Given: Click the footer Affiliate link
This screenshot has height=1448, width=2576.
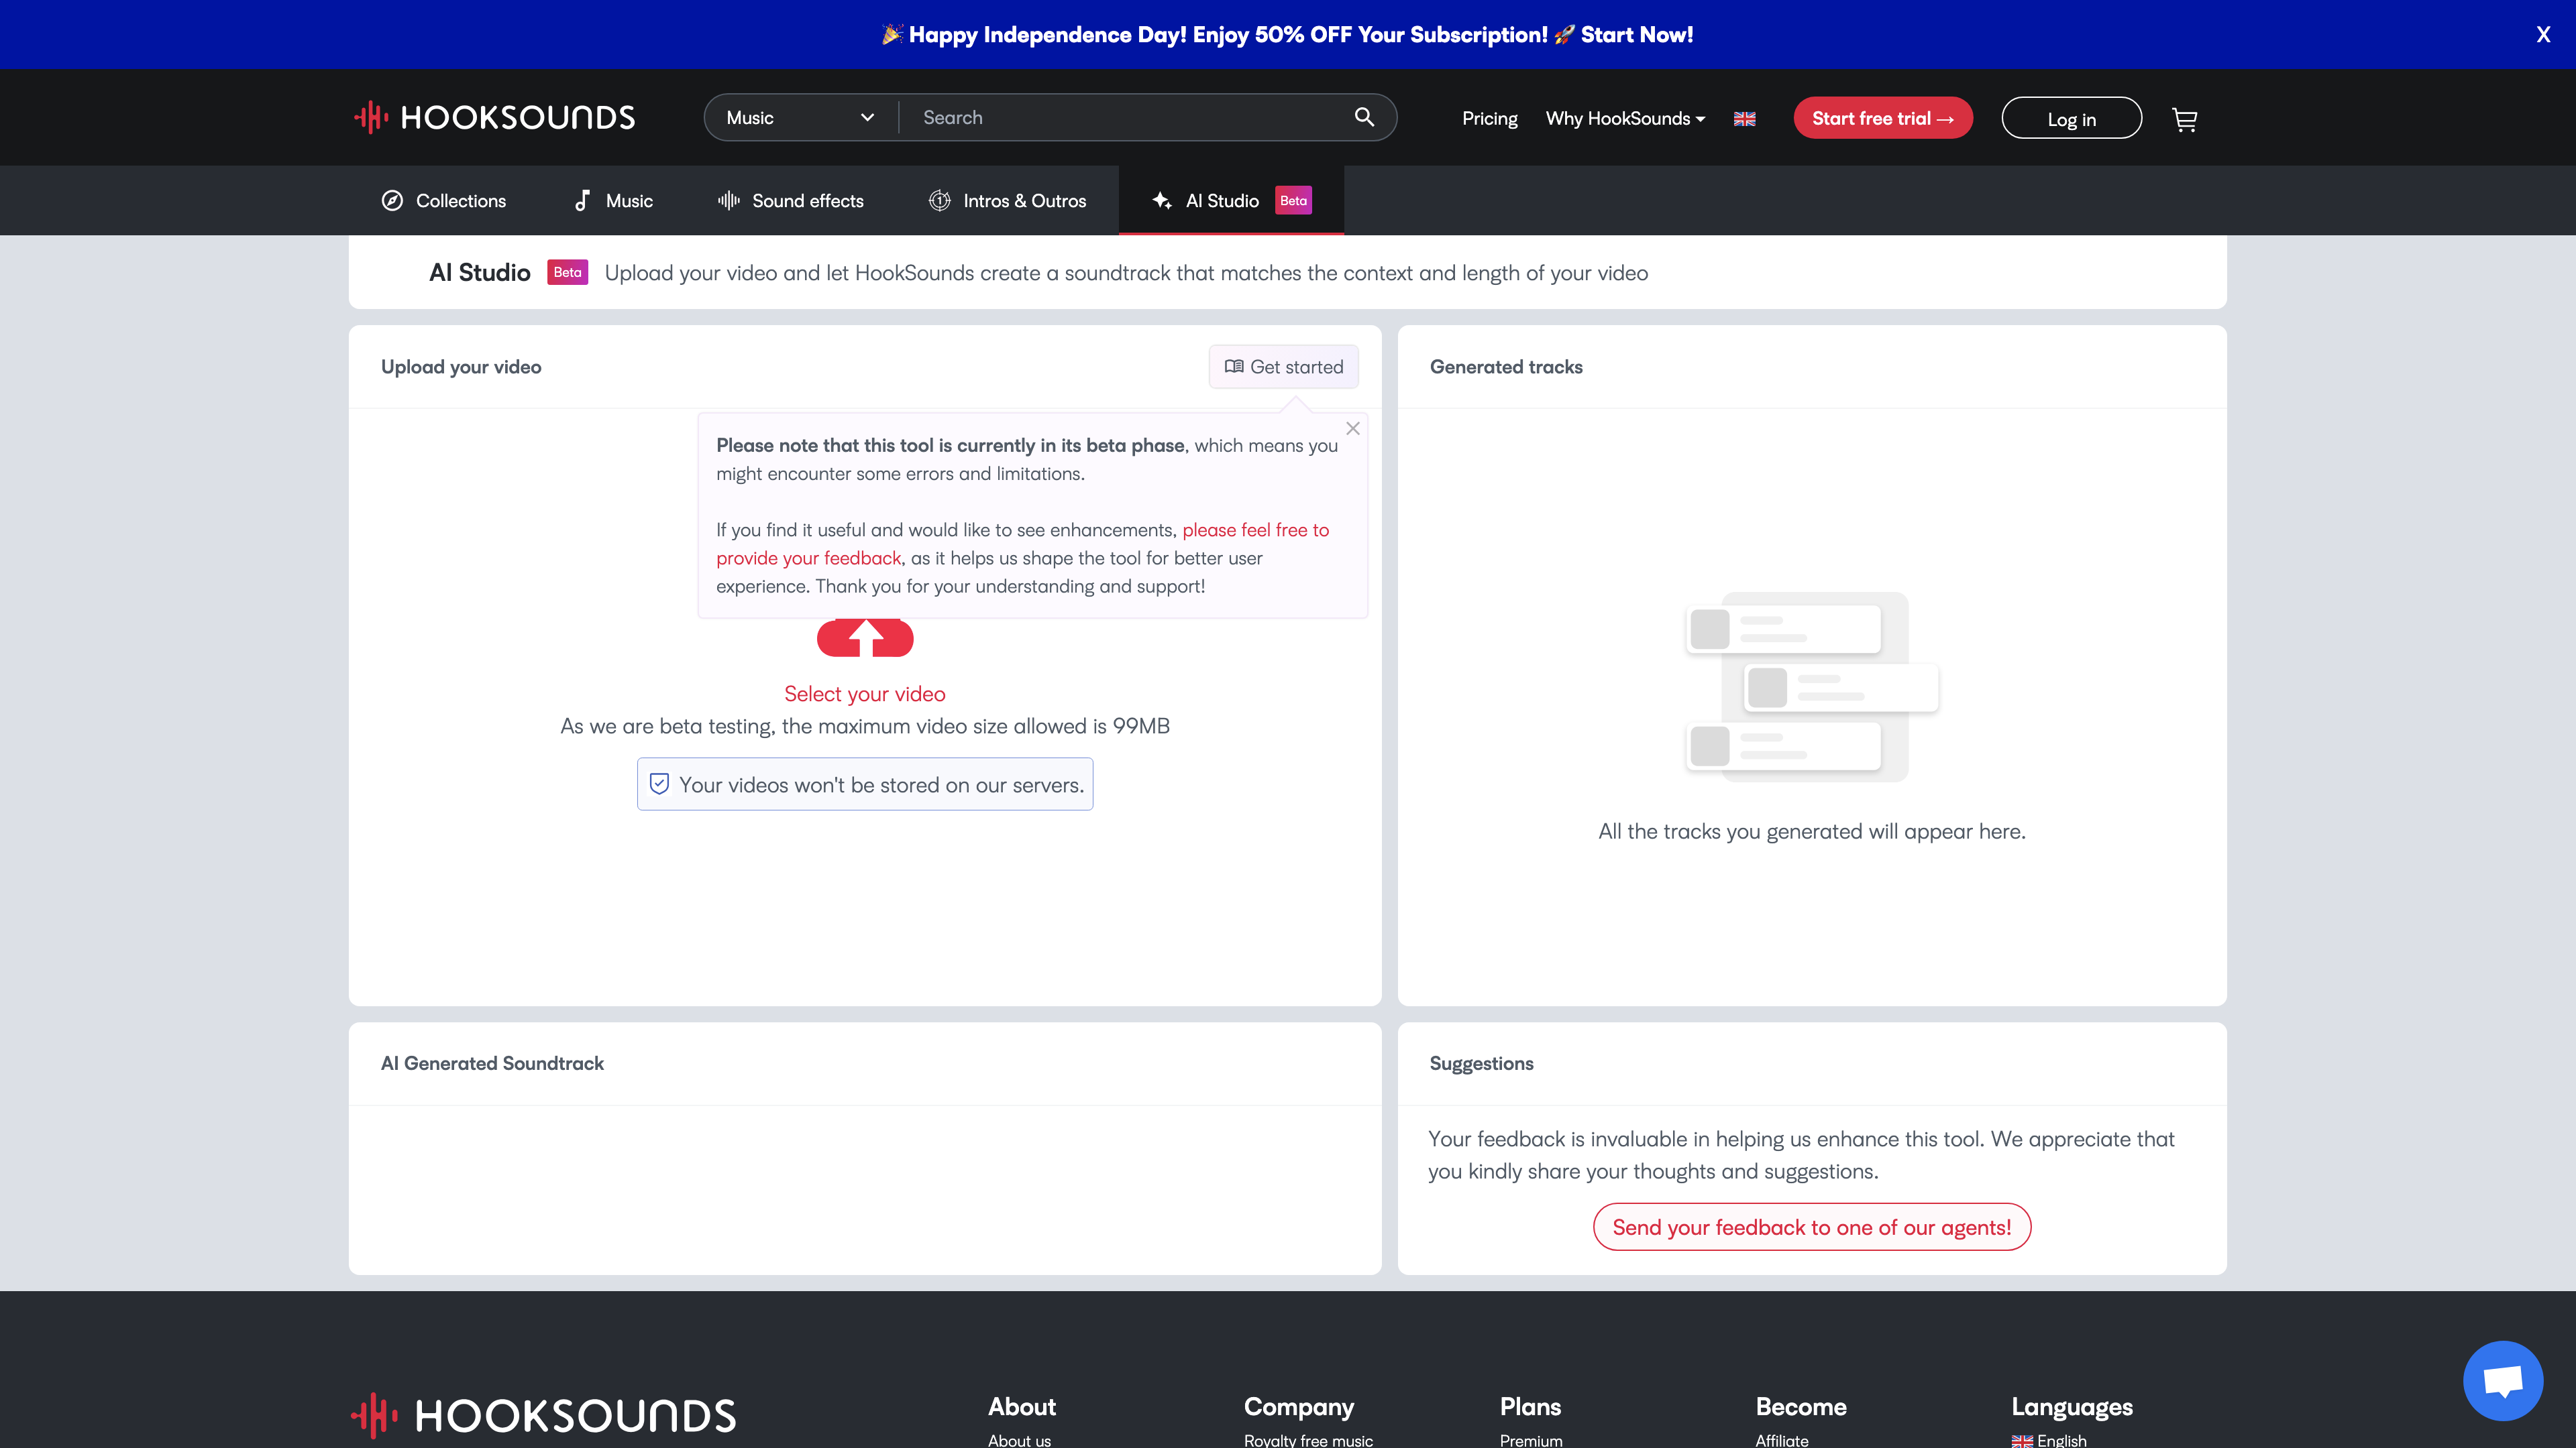Looking at the screenshot, I should point(1782,1440).
